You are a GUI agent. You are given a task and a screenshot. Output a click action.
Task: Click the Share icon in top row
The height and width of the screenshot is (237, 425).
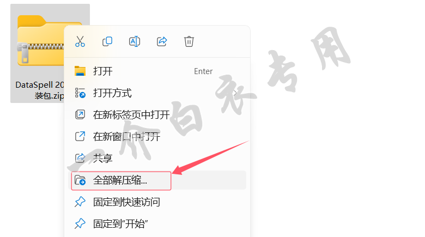[162, 41]
